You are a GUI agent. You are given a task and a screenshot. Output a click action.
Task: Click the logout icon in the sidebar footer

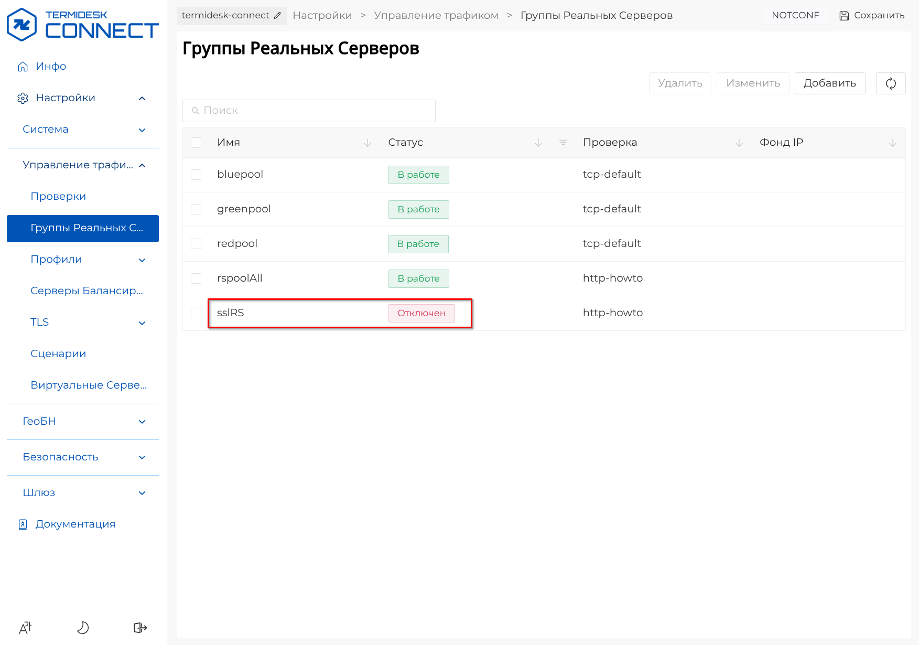pyautogui.click(x=140, y=627)
